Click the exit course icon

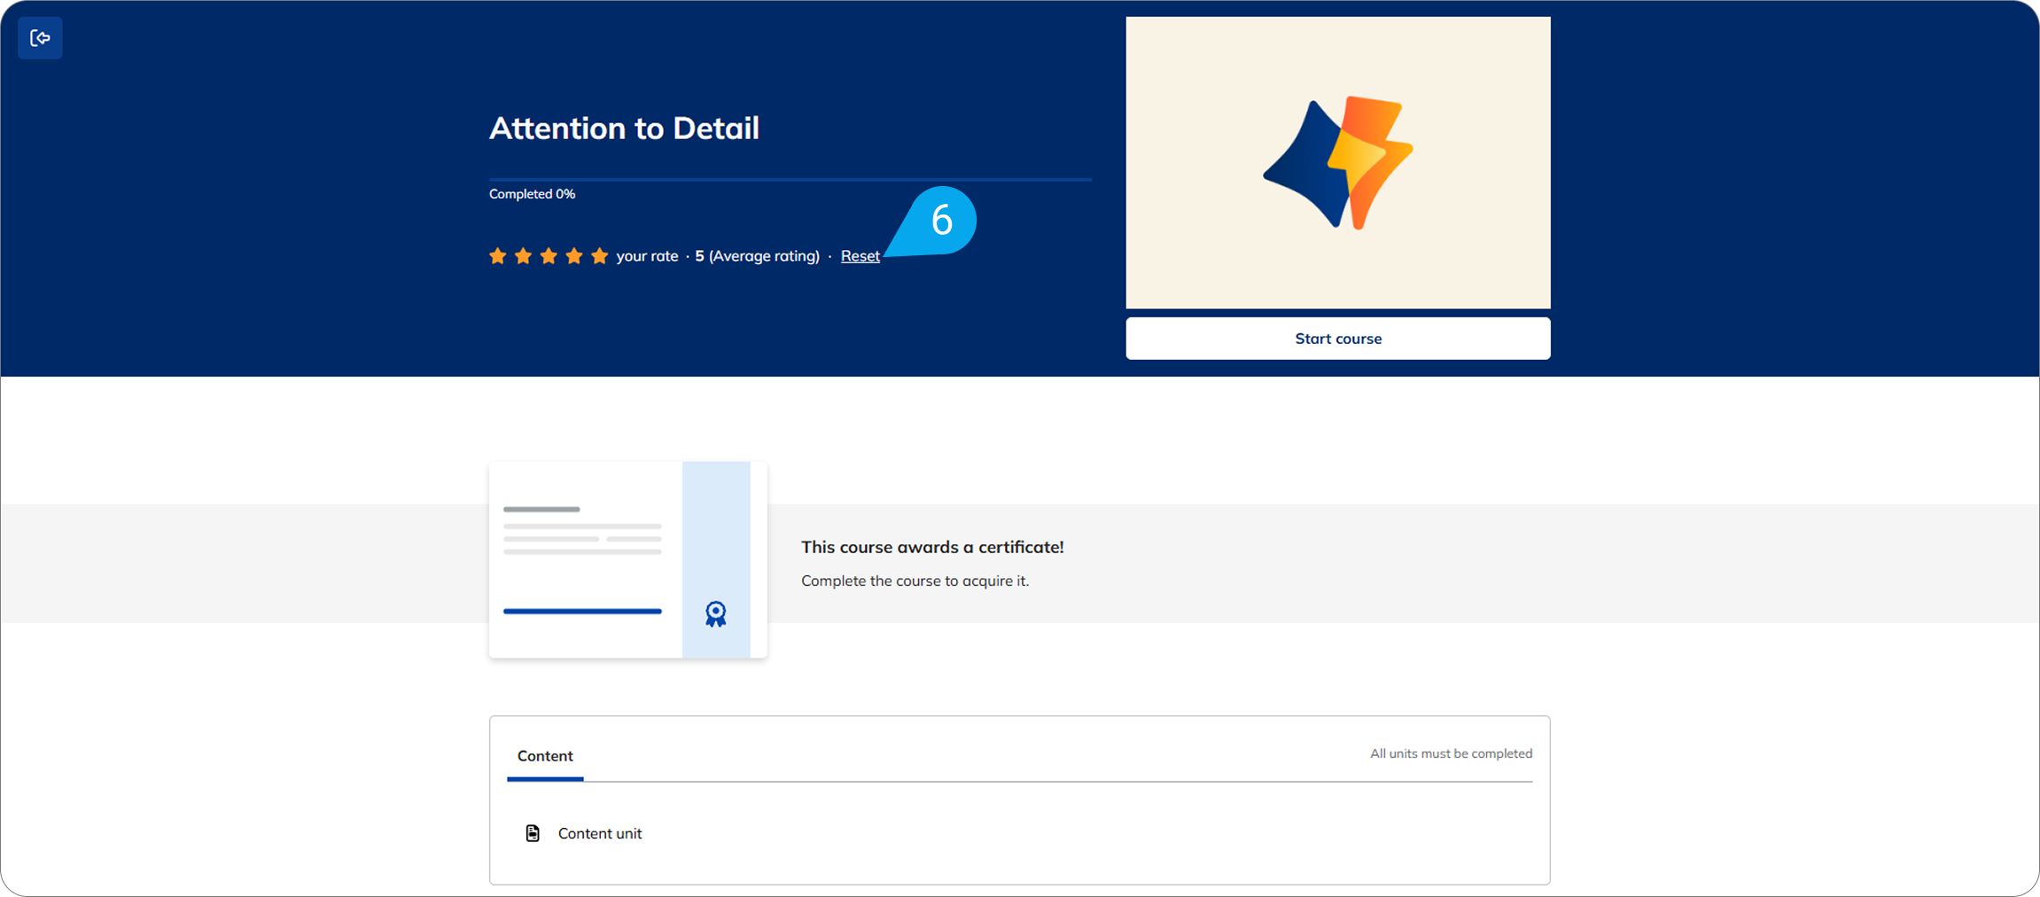pos(40,38)
